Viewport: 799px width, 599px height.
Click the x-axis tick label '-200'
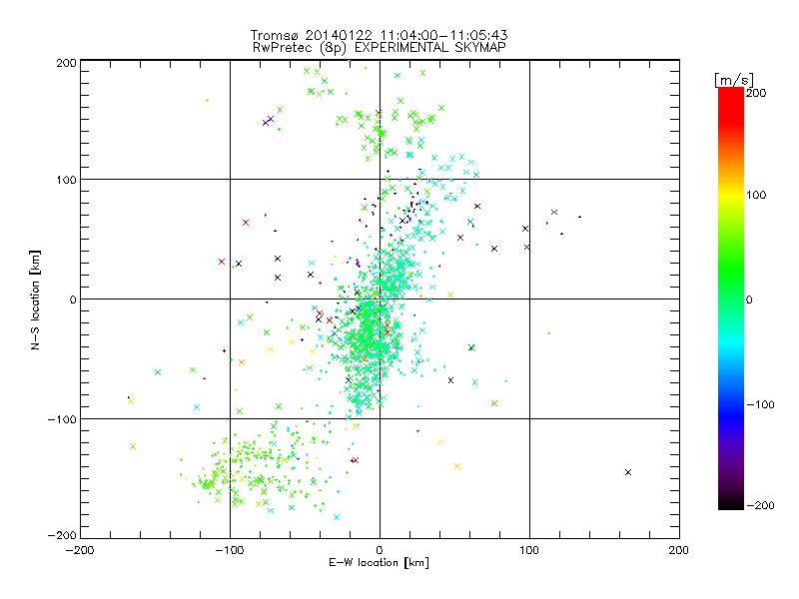coord(80,550)
